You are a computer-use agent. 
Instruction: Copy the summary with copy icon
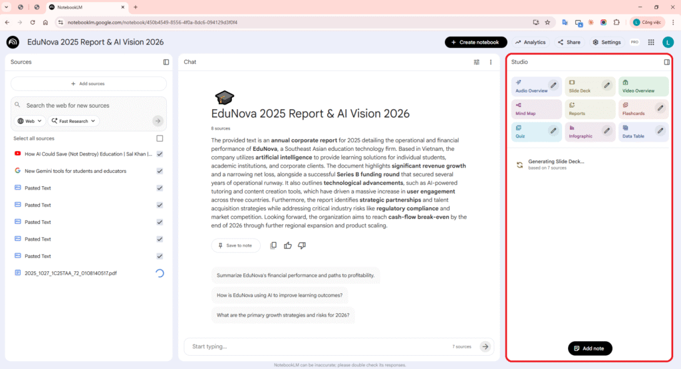point(273,245)
